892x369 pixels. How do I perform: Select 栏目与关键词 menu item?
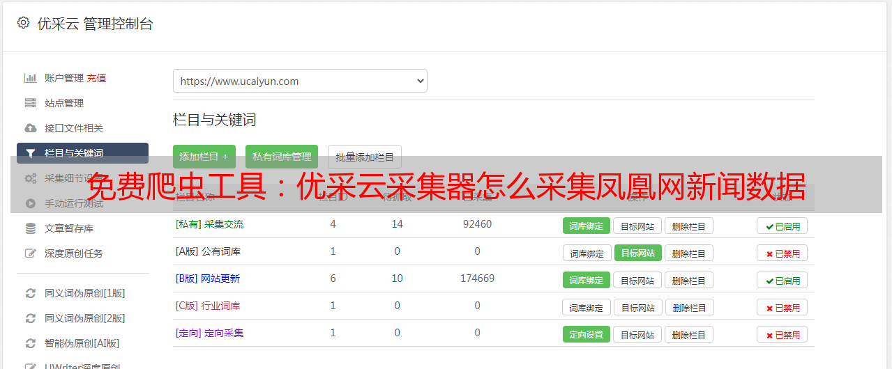[x=82, y=153]
